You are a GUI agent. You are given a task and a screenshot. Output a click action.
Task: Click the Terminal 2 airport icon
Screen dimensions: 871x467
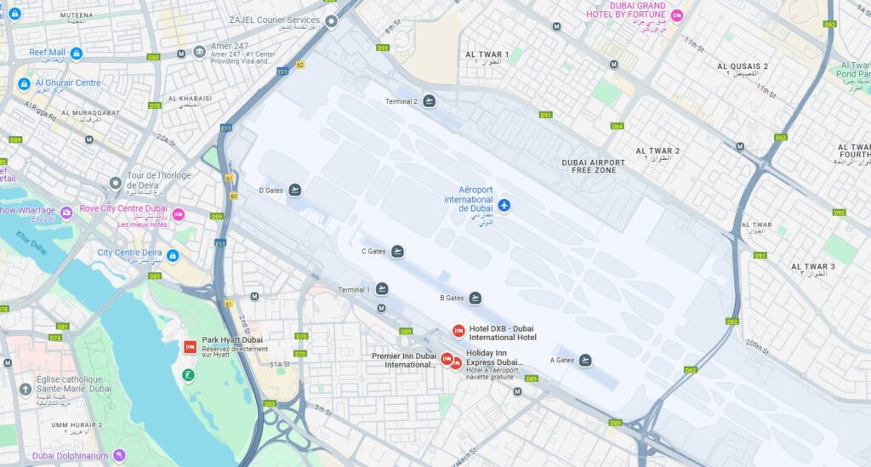click(x=429, y=101)
